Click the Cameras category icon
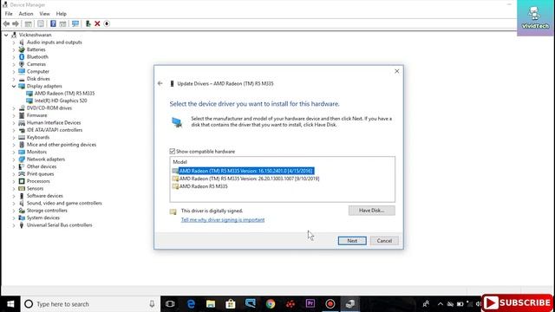 click(x=22, y=64)
